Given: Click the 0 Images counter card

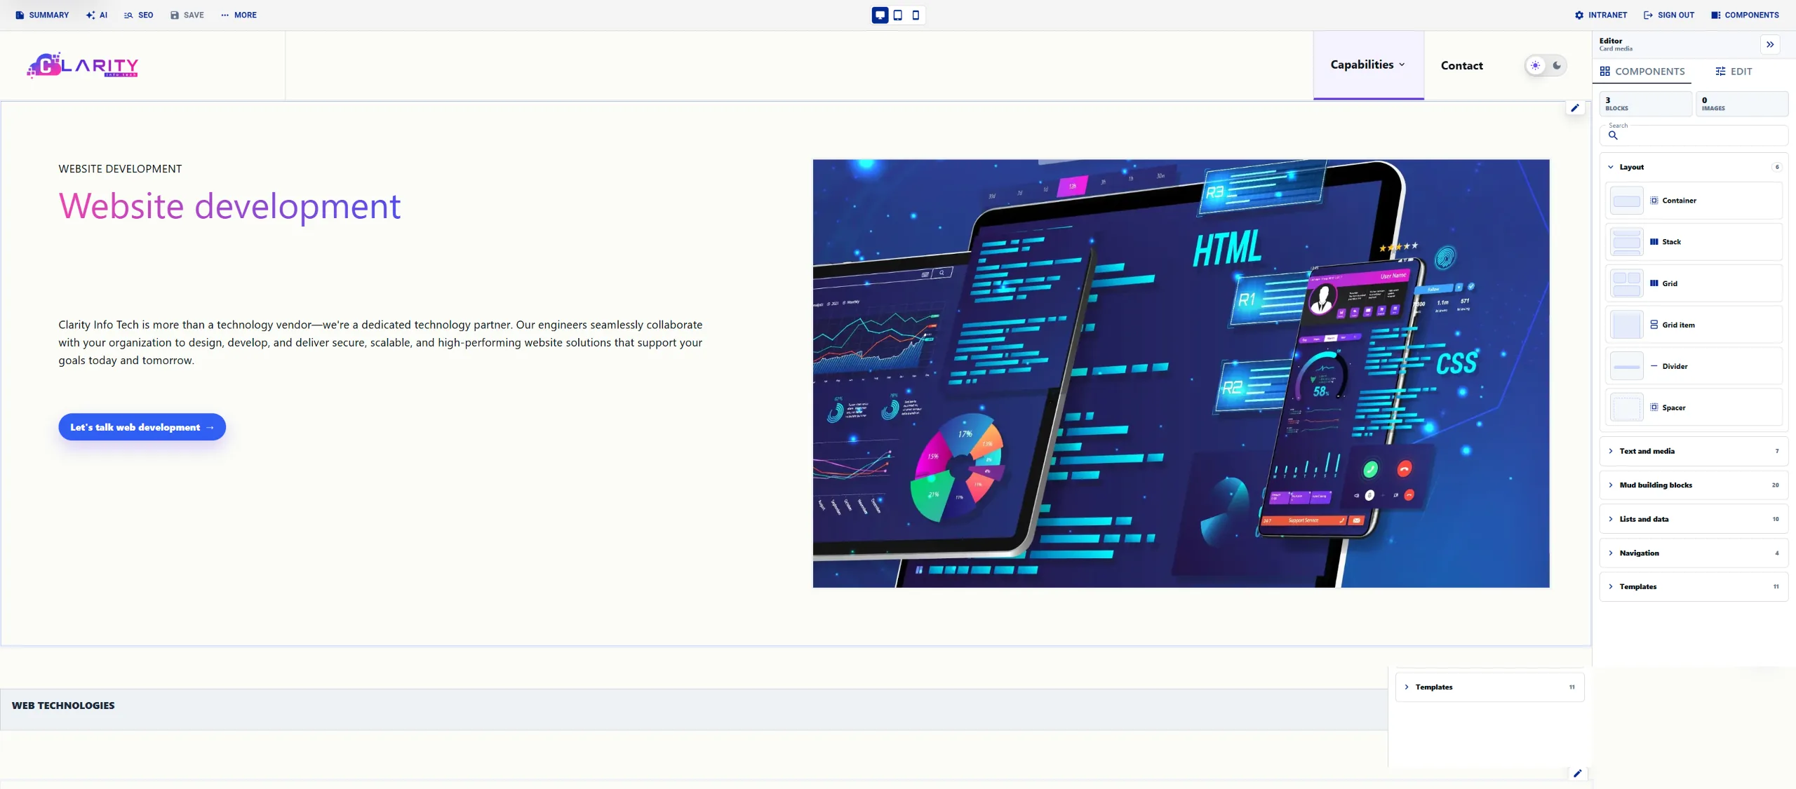Looking at the screenshot, I should [x=1742, y=104].
